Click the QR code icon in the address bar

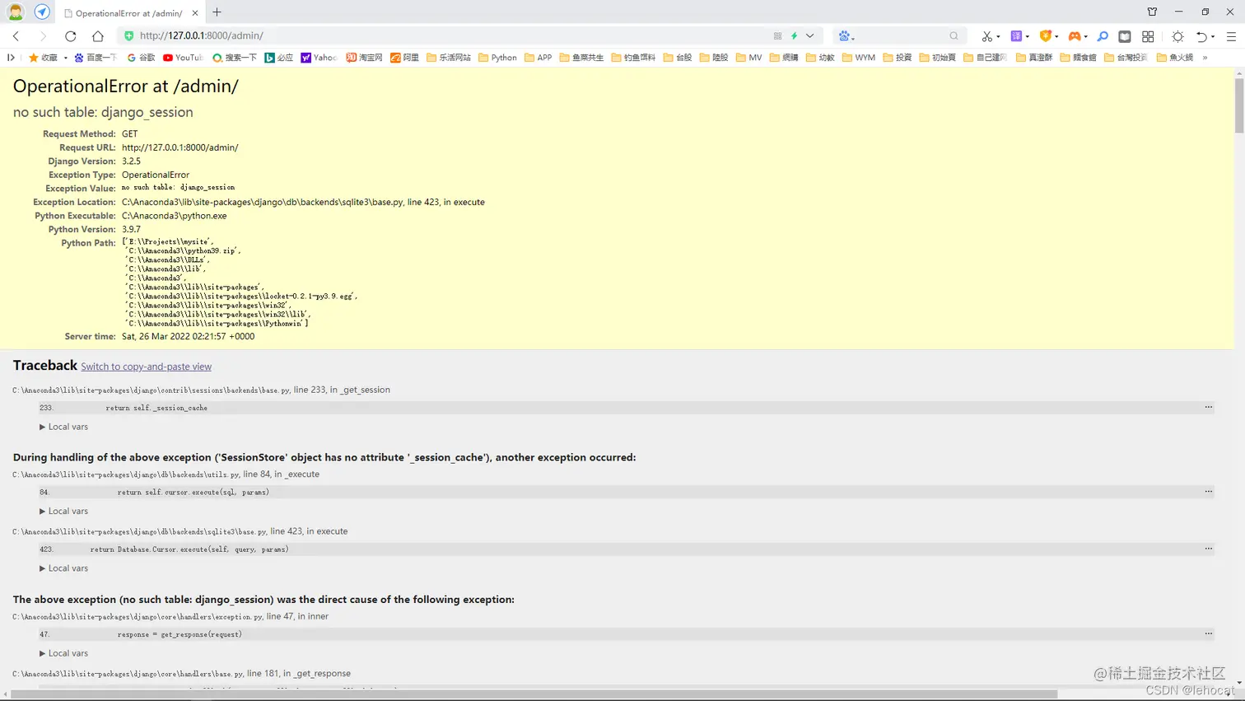click(777, 36)
